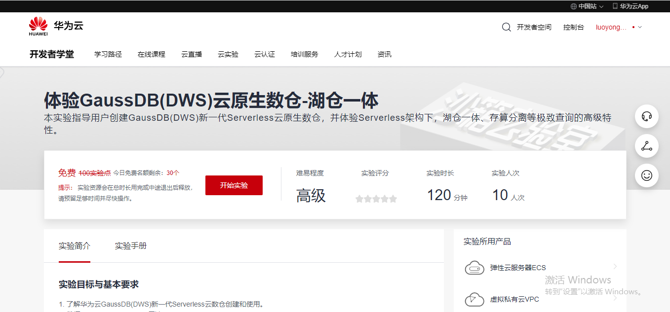Open the 虚拟私有云VPC product link
The height and width of the screenshot is (312, 670).
(x=514, y=299)
